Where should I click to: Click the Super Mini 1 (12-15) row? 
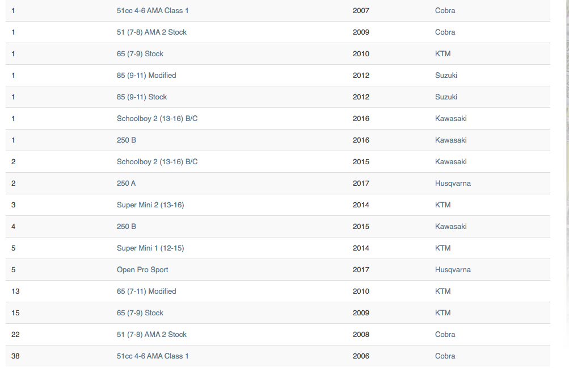point(278,248)
